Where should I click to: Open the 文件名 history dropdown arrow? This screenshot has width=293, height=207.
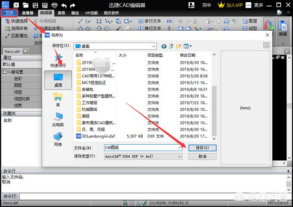[179, 148]
